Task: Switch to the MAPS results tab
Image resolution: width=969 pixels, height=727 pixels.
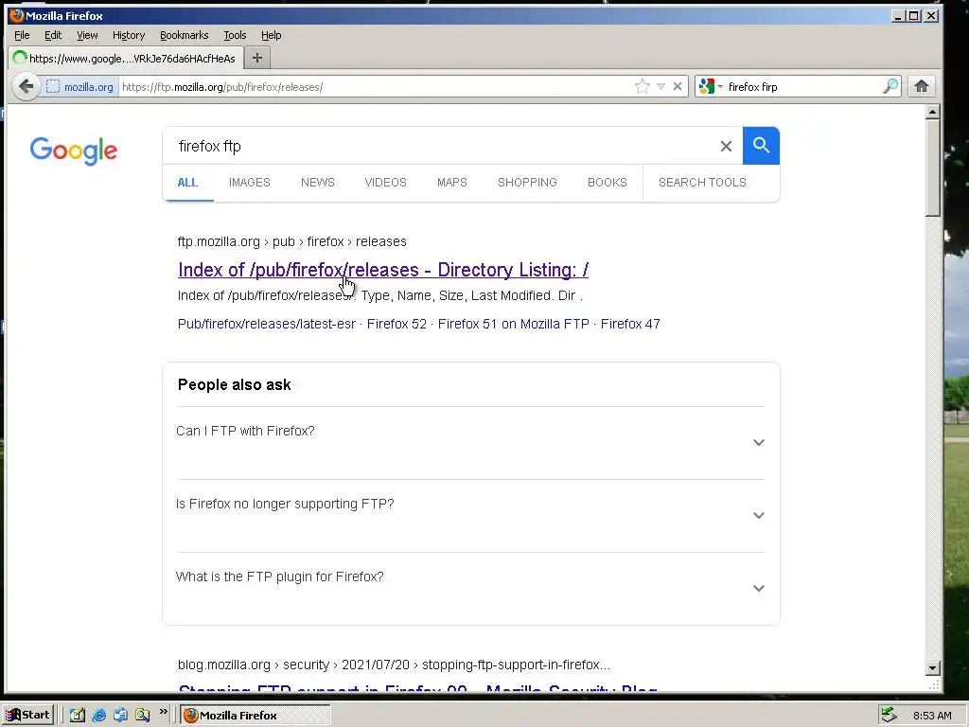Action: tap(451, 183)
